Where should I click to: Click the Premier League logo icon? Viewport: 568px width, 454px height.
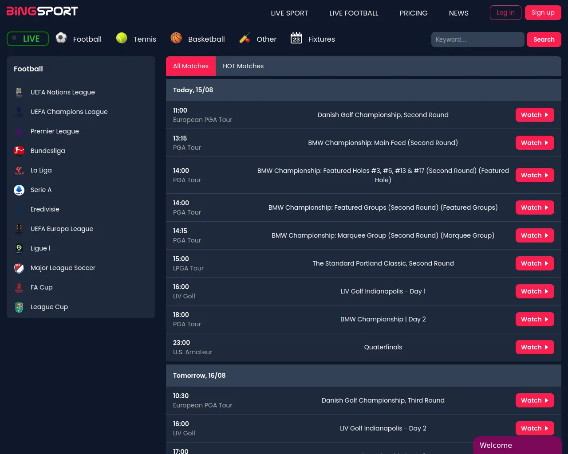pyautogui.click(x=19, y=131)
